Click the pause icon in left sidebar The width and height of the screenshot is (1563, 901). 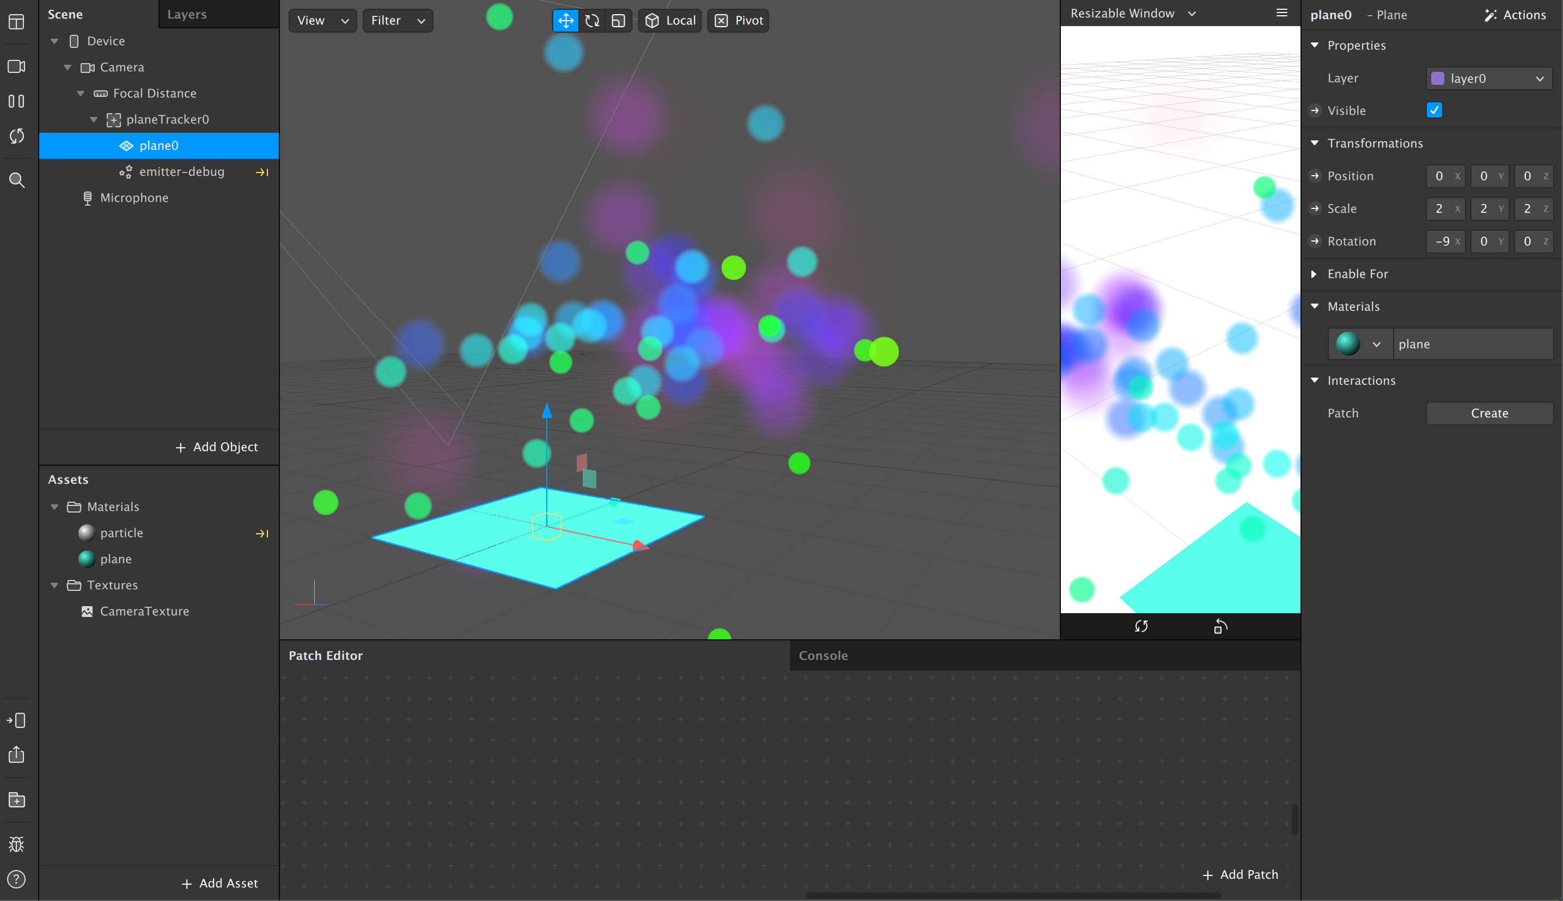(x=17, y=101)
